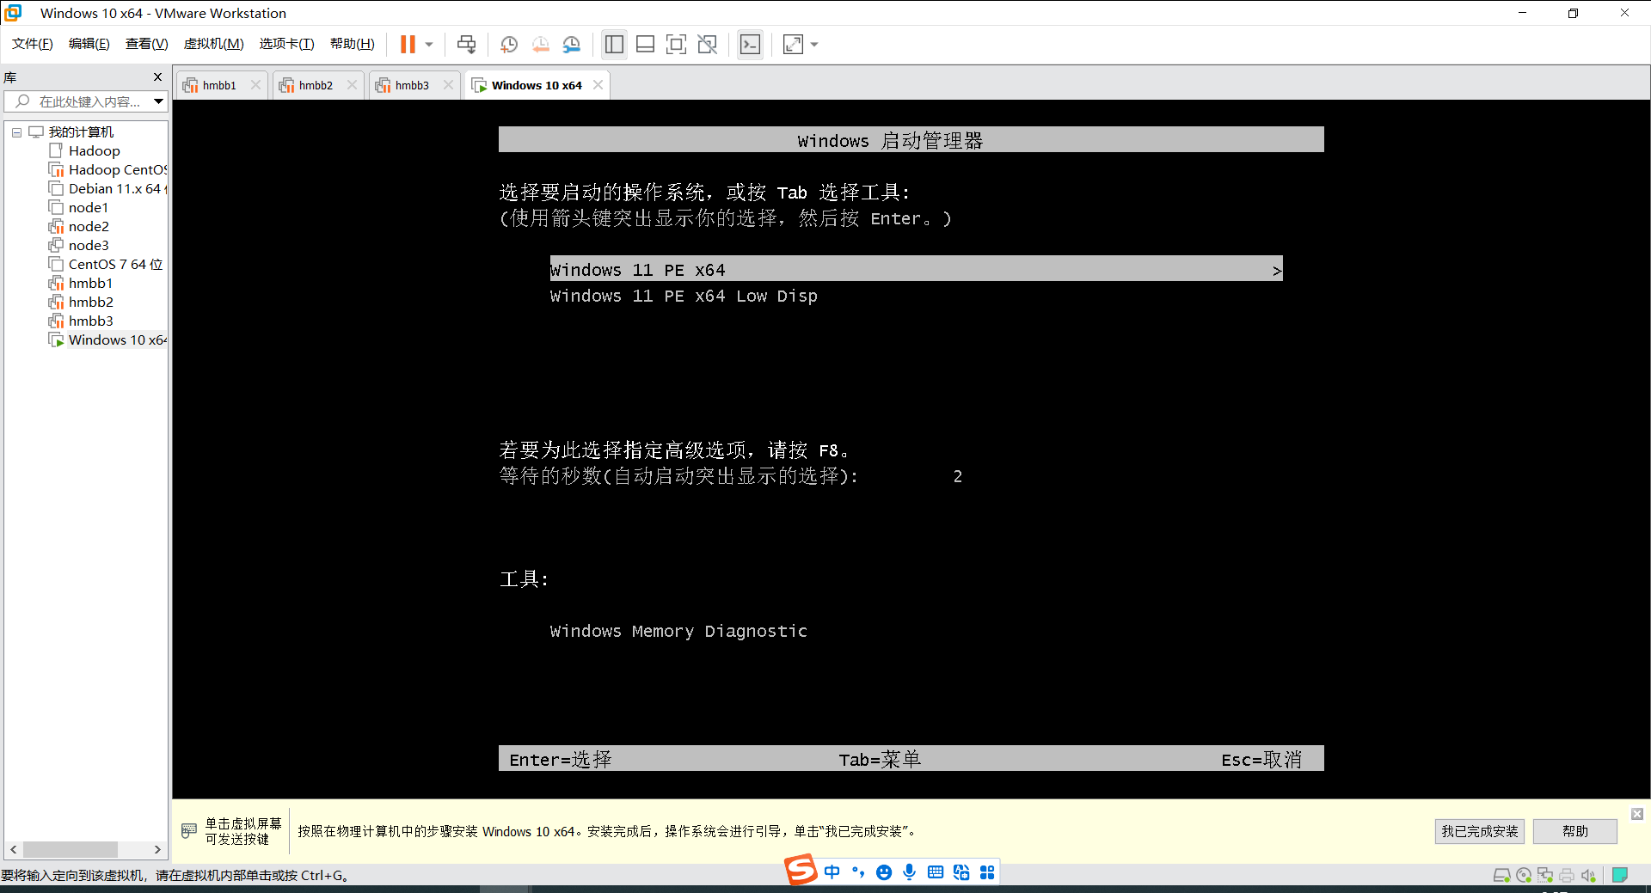Revert the VM to its previous snapshot
The image size is (1651, 893).
540,44
